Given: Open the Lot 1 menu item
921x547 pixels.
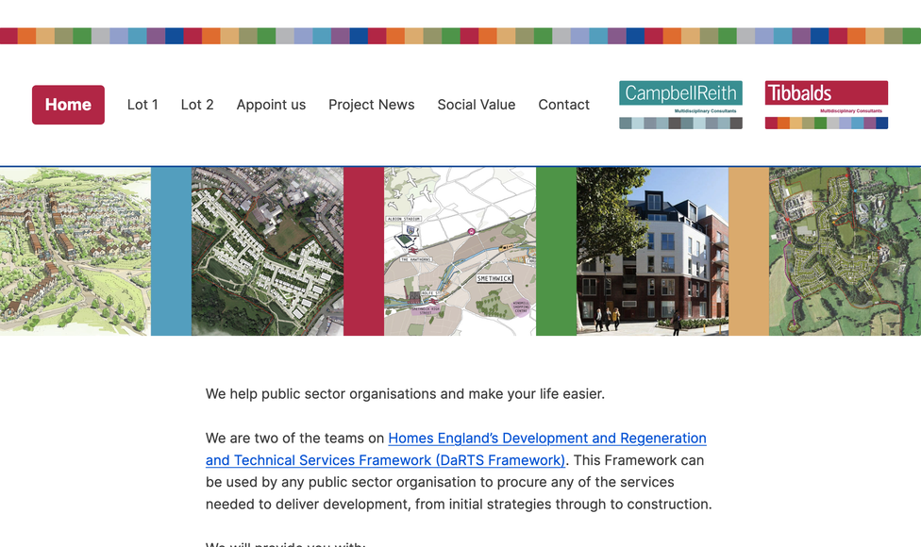Looking at the screenshot, I should pos(142,105).
